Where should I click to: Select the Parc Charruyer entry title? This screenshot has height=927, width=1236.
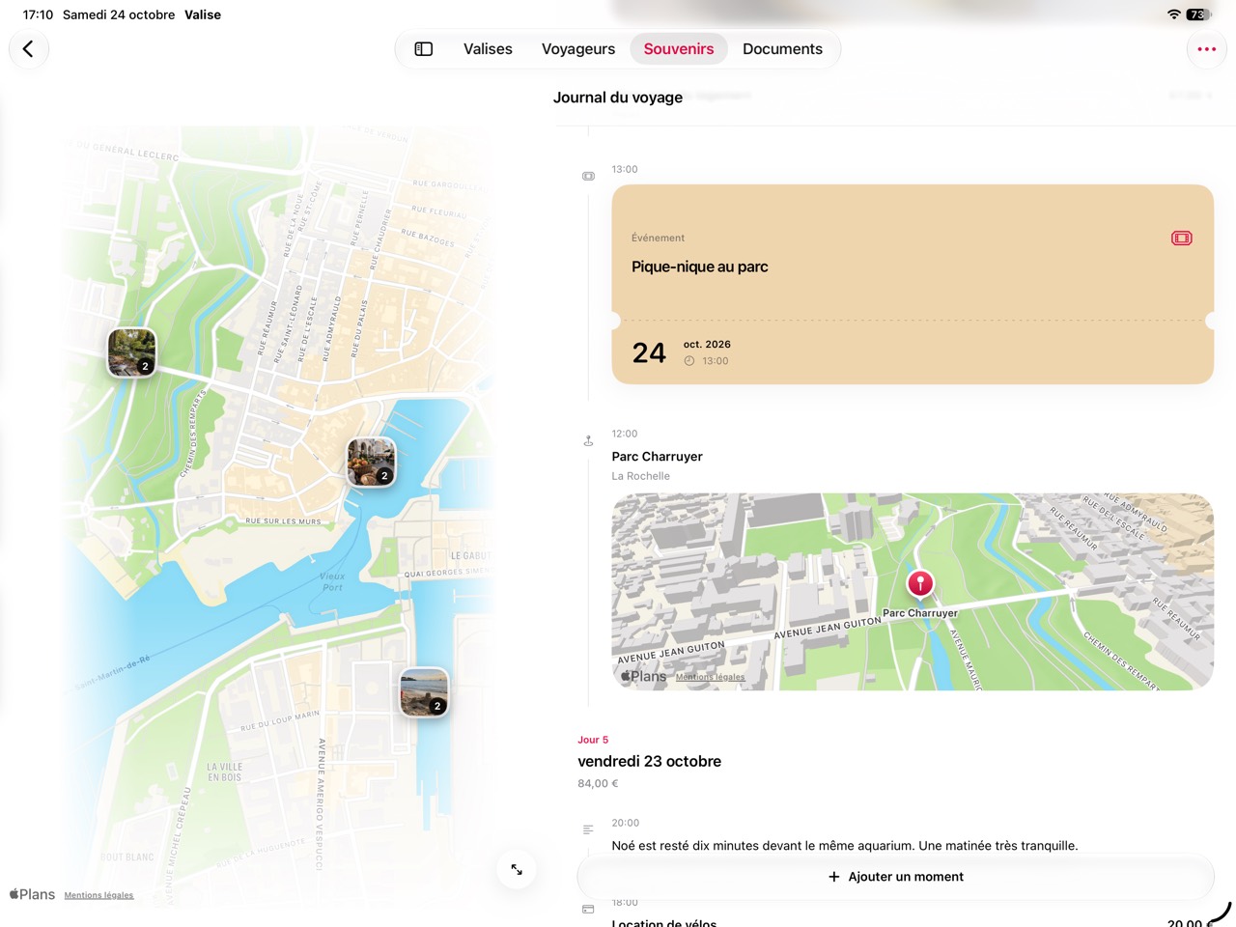click(x=657, y=457)
